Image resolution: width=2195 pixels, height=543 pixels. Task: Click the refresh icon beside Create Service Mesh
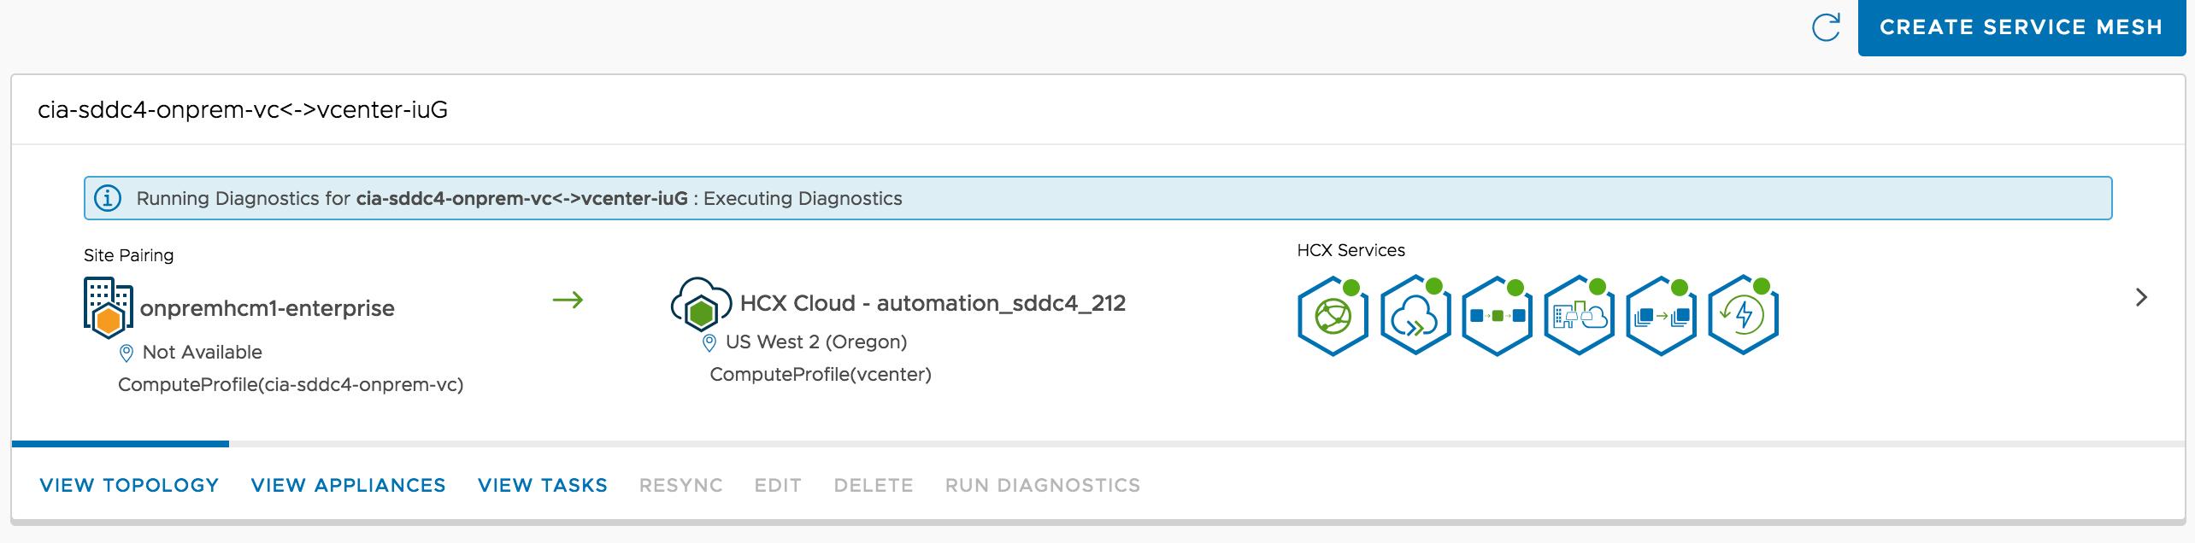coord(1826,27)
